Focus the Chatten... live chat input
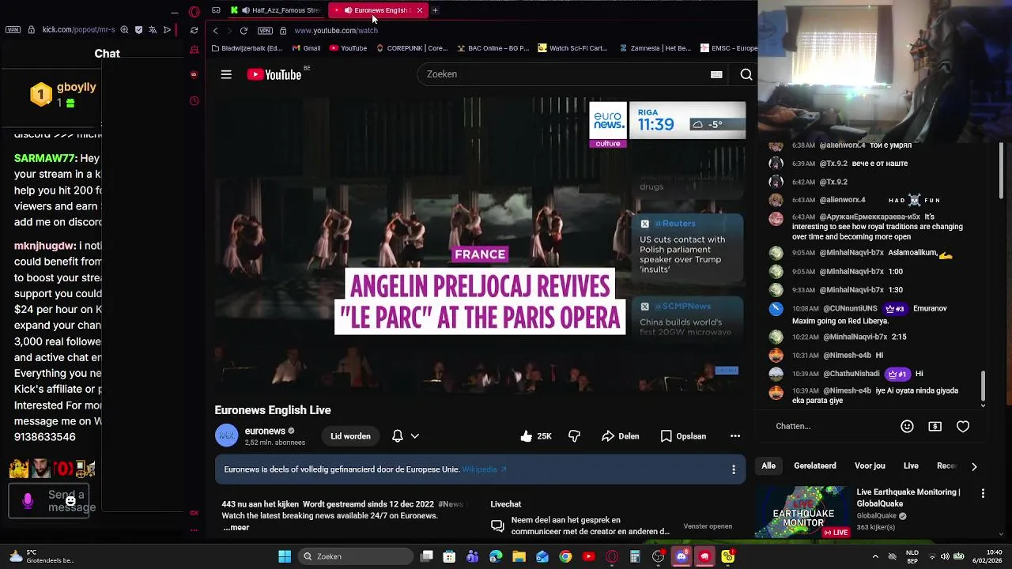This screenshot has height=569, width=1012. [x=830, y=426]
